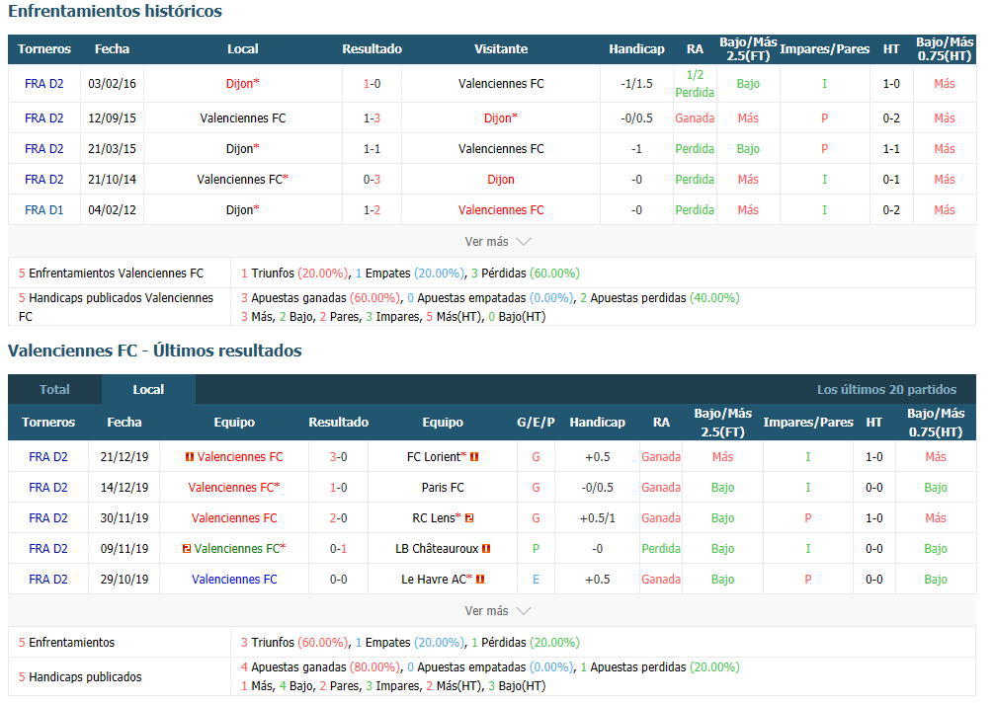994x703 pixels.
Task: Select the Local tab
Action: (x=148, y=389)
